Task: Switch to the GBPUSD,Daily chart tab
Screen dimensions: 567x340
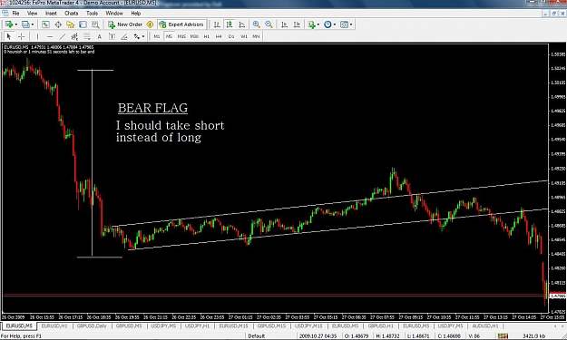Action: pos(92,326)
